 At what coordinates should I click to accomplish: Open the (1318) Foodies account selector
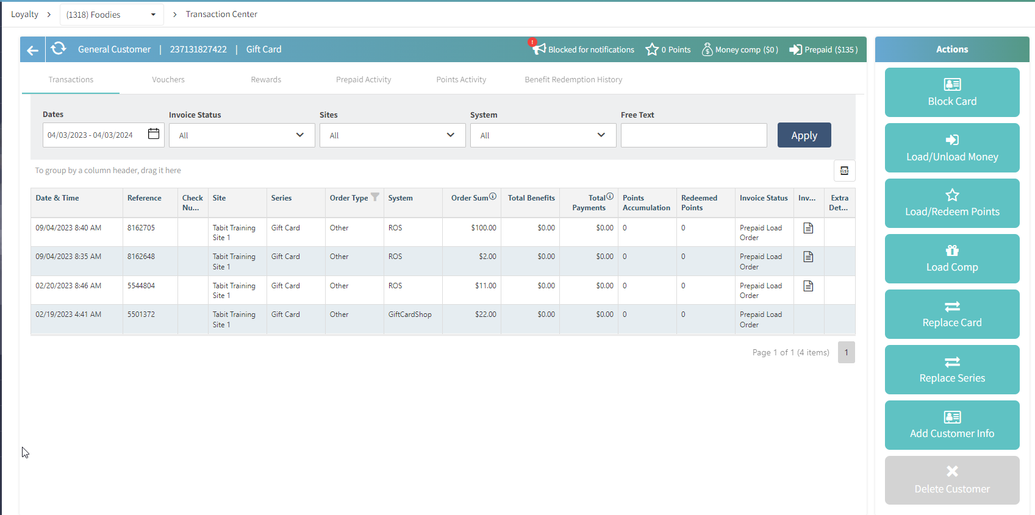(111, 15)
